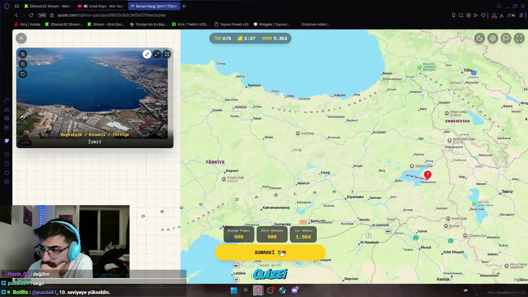Open Giriş | Adobe bookmark
Viewport: 528px width, 297px height.
[27, 24]
